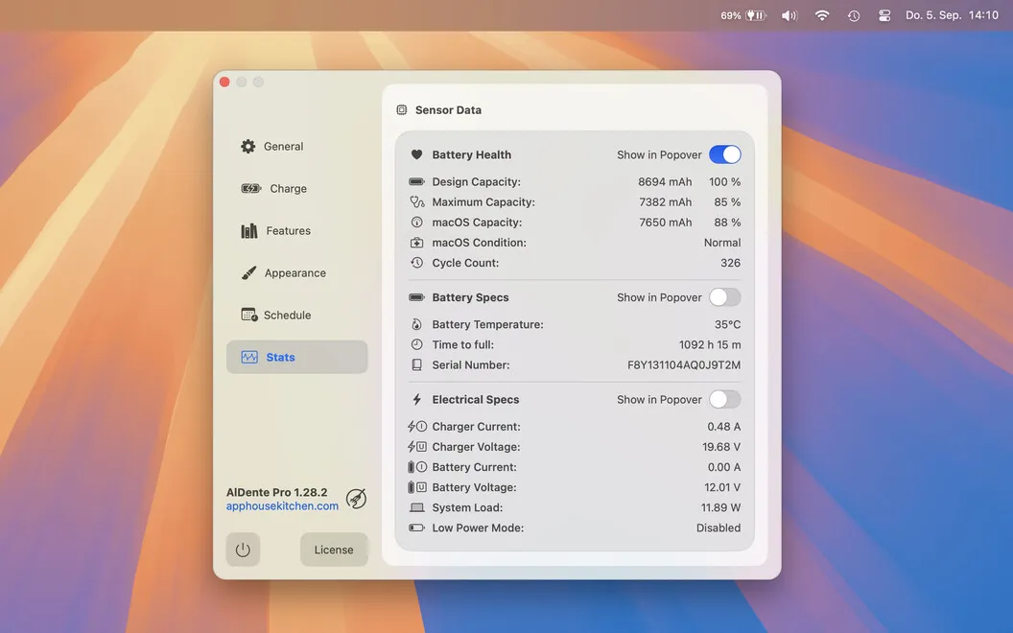
Task: Click the Cycle Count history icon
Action: pyautogui.click(x=416, y=263)
